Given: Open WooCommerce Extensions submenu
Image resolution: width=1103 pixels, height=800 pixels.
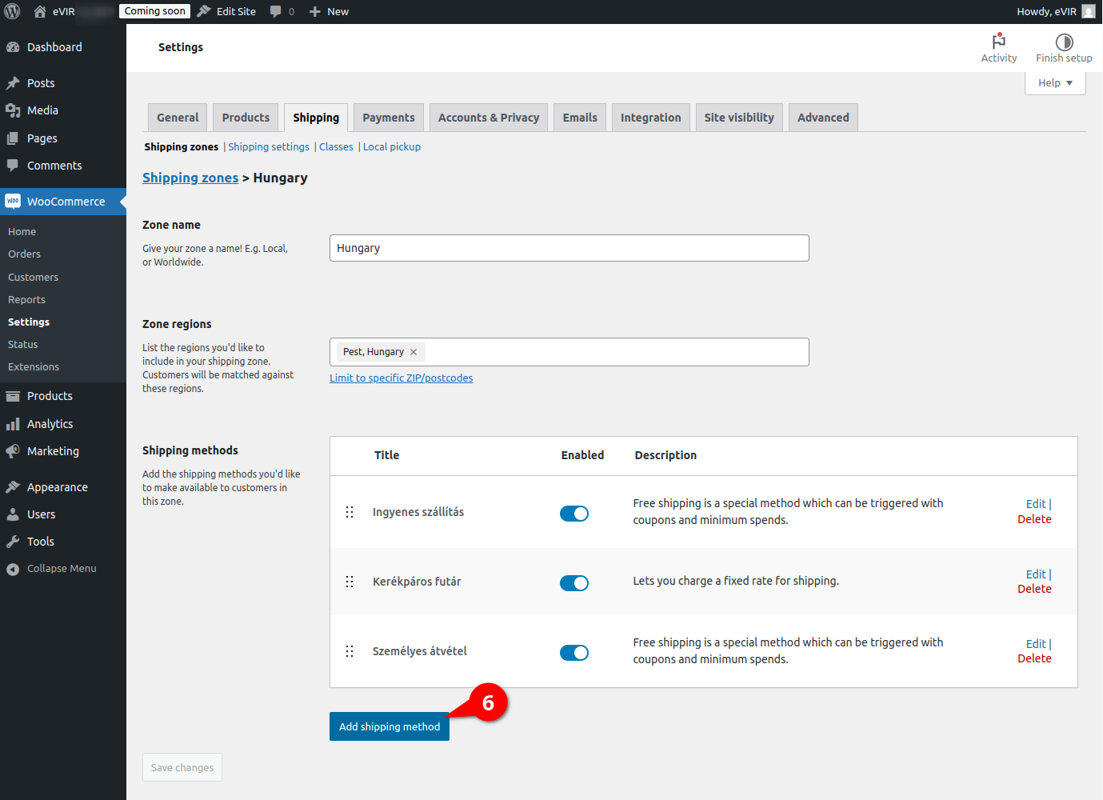Looking at the screenshot, I should 34,367.
